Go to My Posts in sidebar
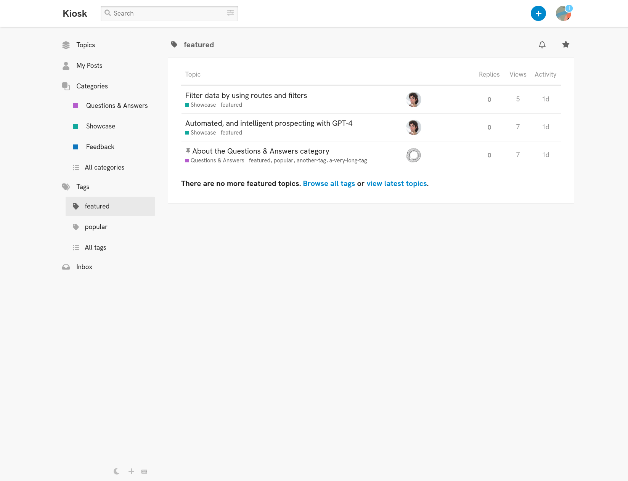This screenshot has height=481, width=628. (89, 66)
